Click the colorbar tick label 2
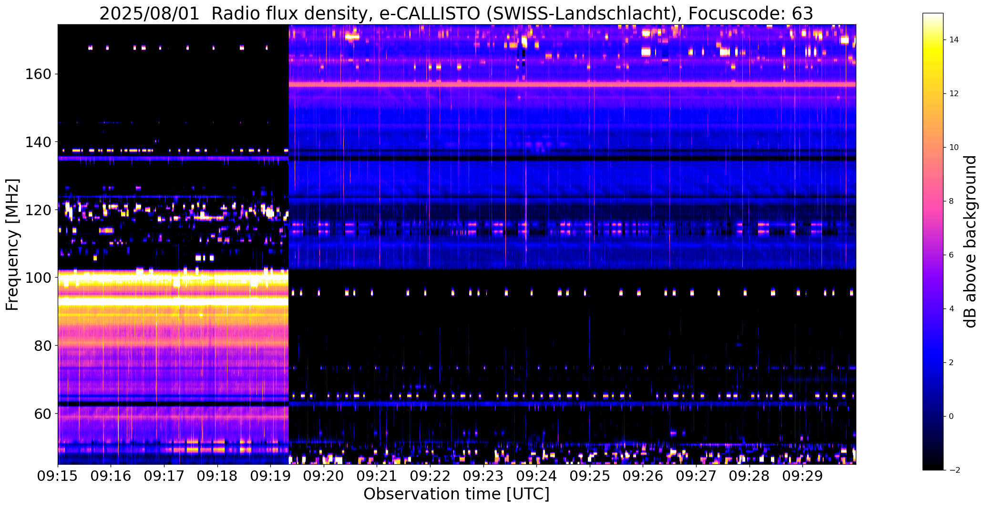 (x=952, y=363)
